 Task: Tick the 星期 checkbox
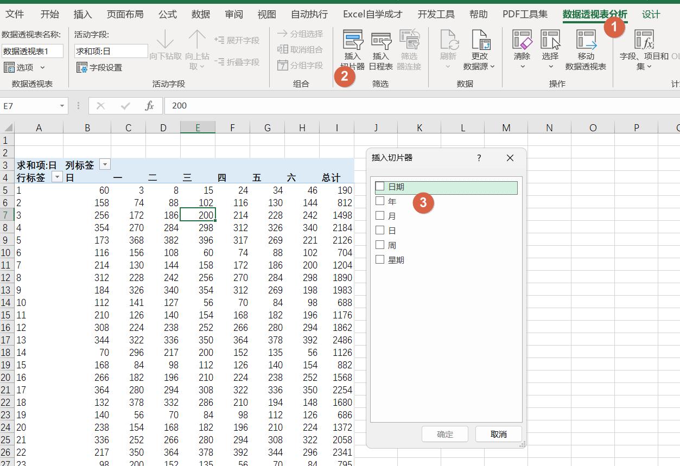point(380,260)
